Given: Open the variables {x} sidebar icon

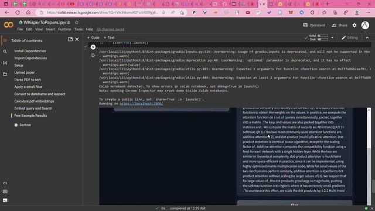Looking at the screenshot, I should (5, 63).
